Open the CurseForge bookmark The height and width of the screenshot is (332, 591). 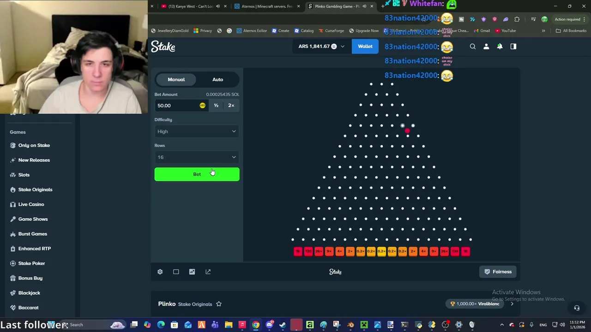tap(331, 31)
